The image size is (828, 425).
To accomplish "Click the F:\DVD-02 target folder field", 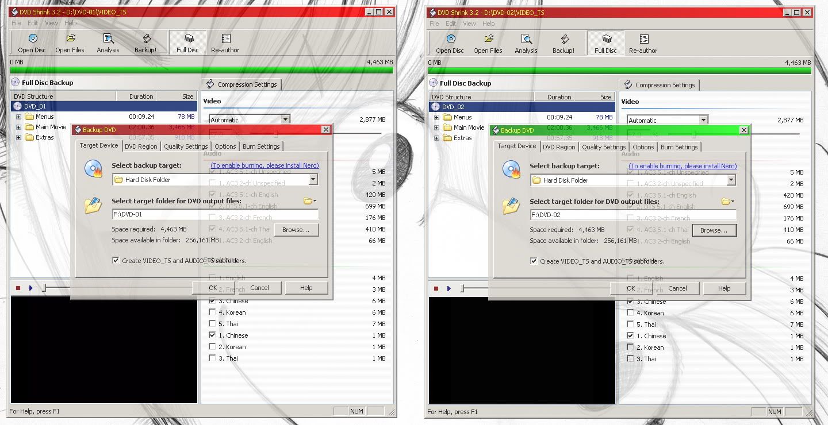I will point(632,215).
